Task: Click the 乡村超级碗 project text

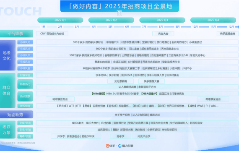Action: [134, 62]
